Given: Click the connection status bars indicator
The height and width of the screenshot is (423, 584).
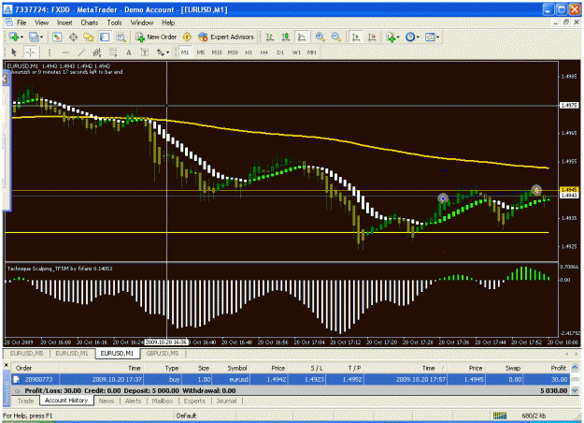Looking at the screenshot, I should coord(500,416).
